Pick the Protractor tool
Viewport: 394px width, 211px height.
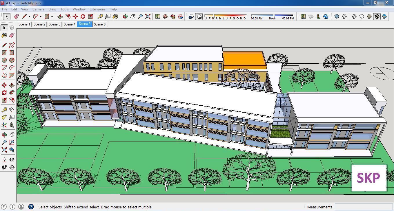point(4,117)
